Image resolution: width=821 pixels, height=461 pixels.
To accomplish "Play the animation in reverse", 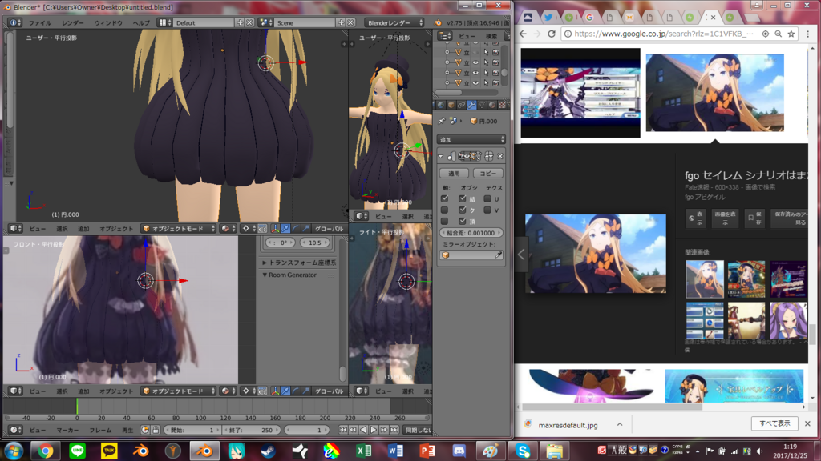I will 363,430.
